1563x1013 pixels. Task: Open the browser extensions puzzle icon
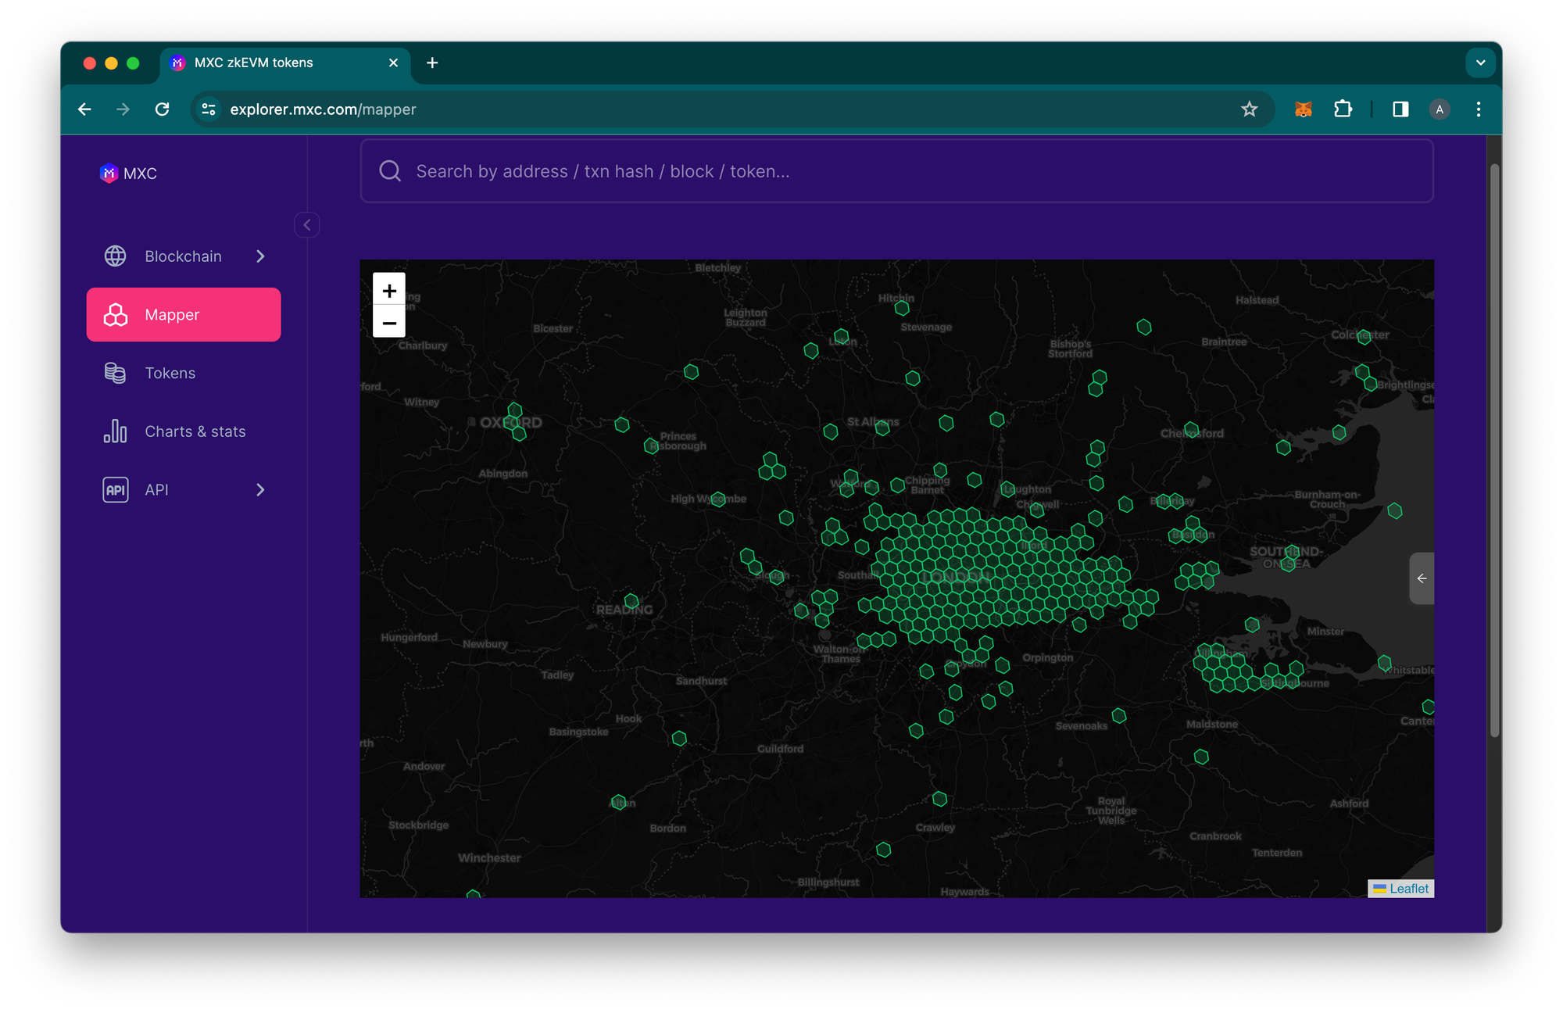click(x=1343, y=109)
